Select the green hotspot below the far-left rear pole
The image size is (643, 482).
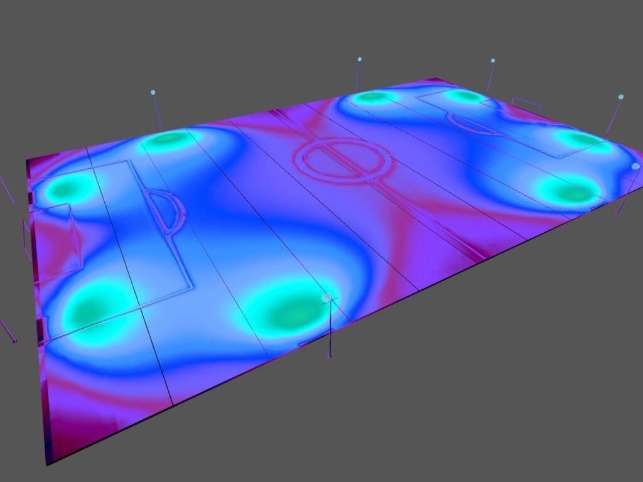[166, 139]
